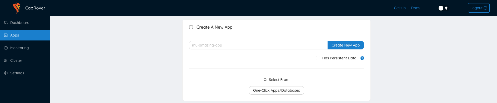The width and height of the screenshot is (497, 103).
Task: Click the Cluster nodes icon in sidebar
Action: [x=6, y=60]
